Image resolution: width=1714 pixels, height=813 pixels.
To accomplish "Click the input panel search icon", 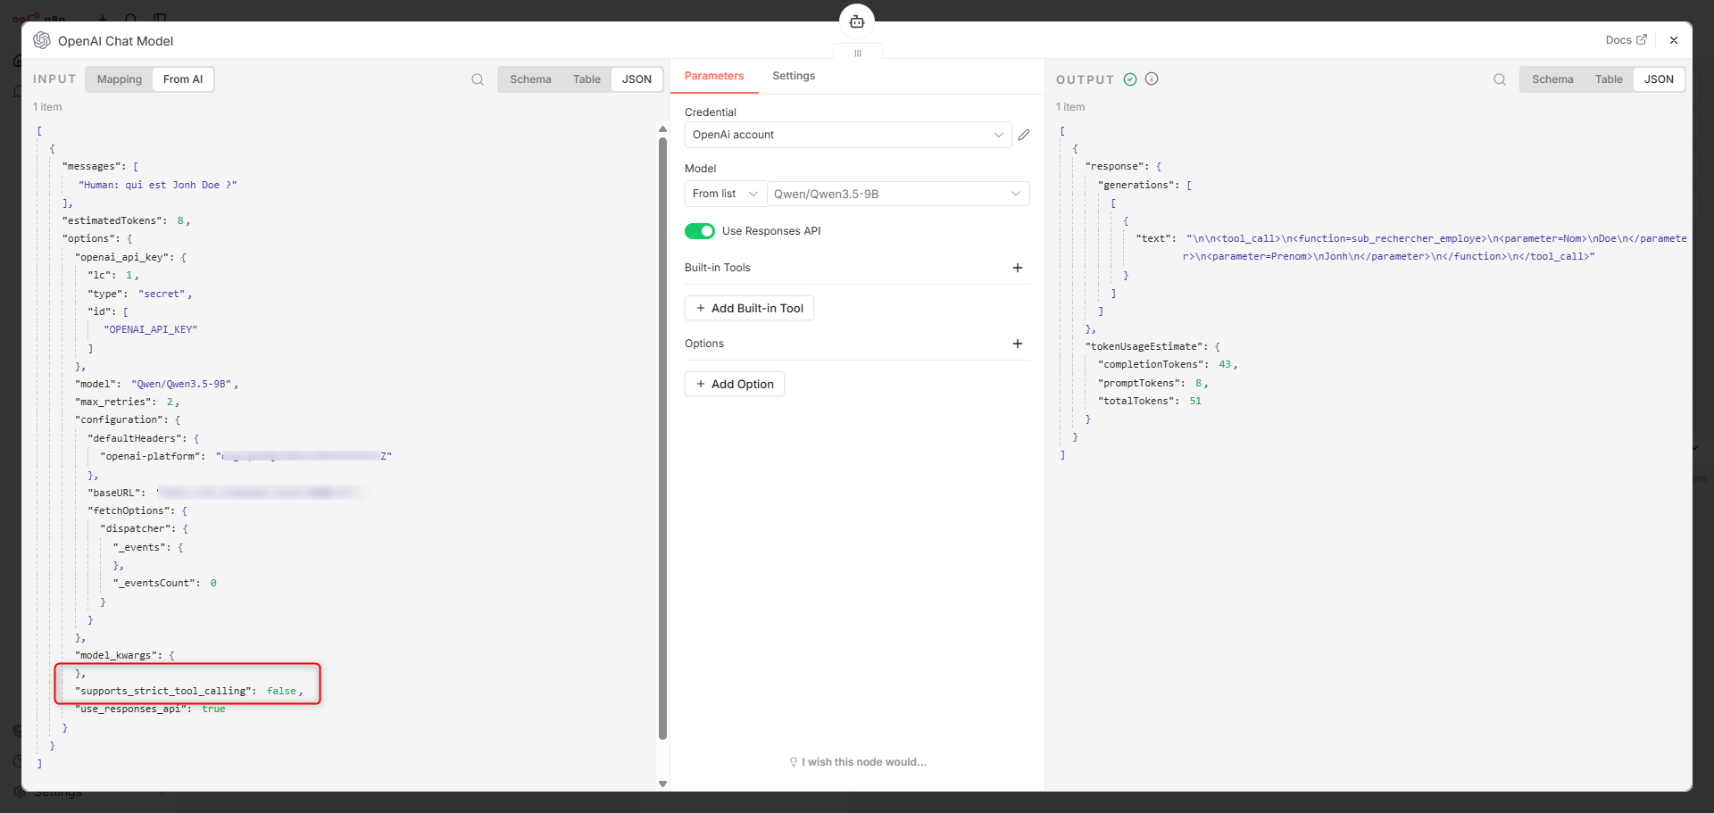I will [478, 79].
